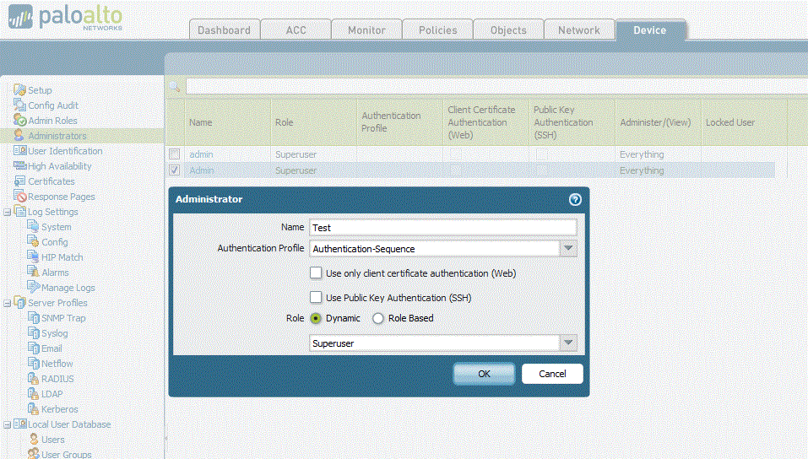Click the Manage Logs icon
The width and height of the screenshot is (808, 459).
click(x=33, y=287)
